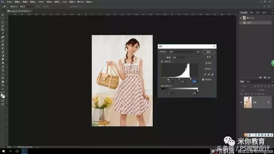Open the Filter menu
274x154 pixels.
point(57,2)
